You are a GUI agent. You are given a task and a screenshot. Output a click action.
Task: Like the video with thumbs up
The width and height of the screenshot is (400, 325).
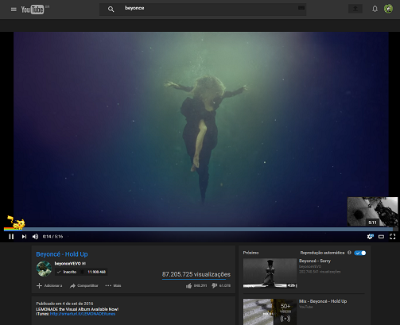pos(188,286)
